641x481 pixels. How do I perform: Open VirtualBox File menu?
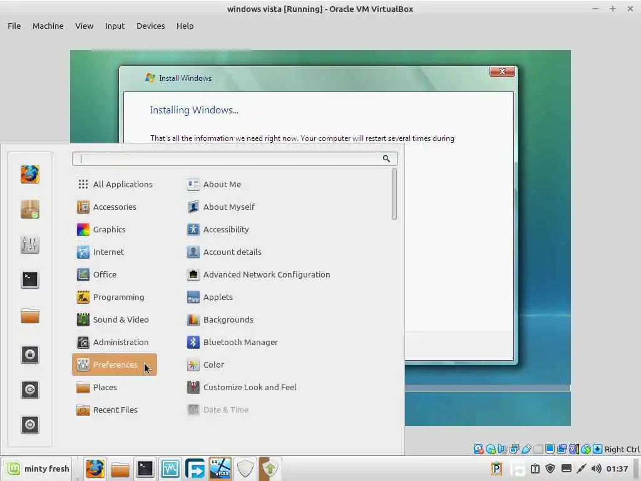14,26
